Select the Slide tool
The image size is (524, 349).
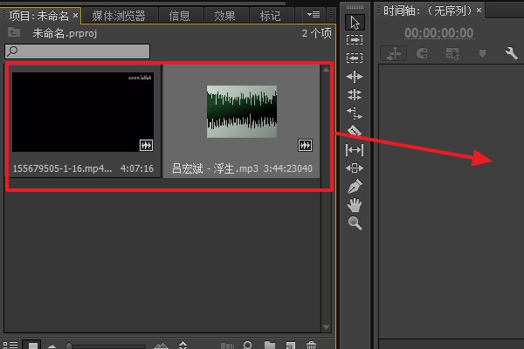click(x=355, y=168)
